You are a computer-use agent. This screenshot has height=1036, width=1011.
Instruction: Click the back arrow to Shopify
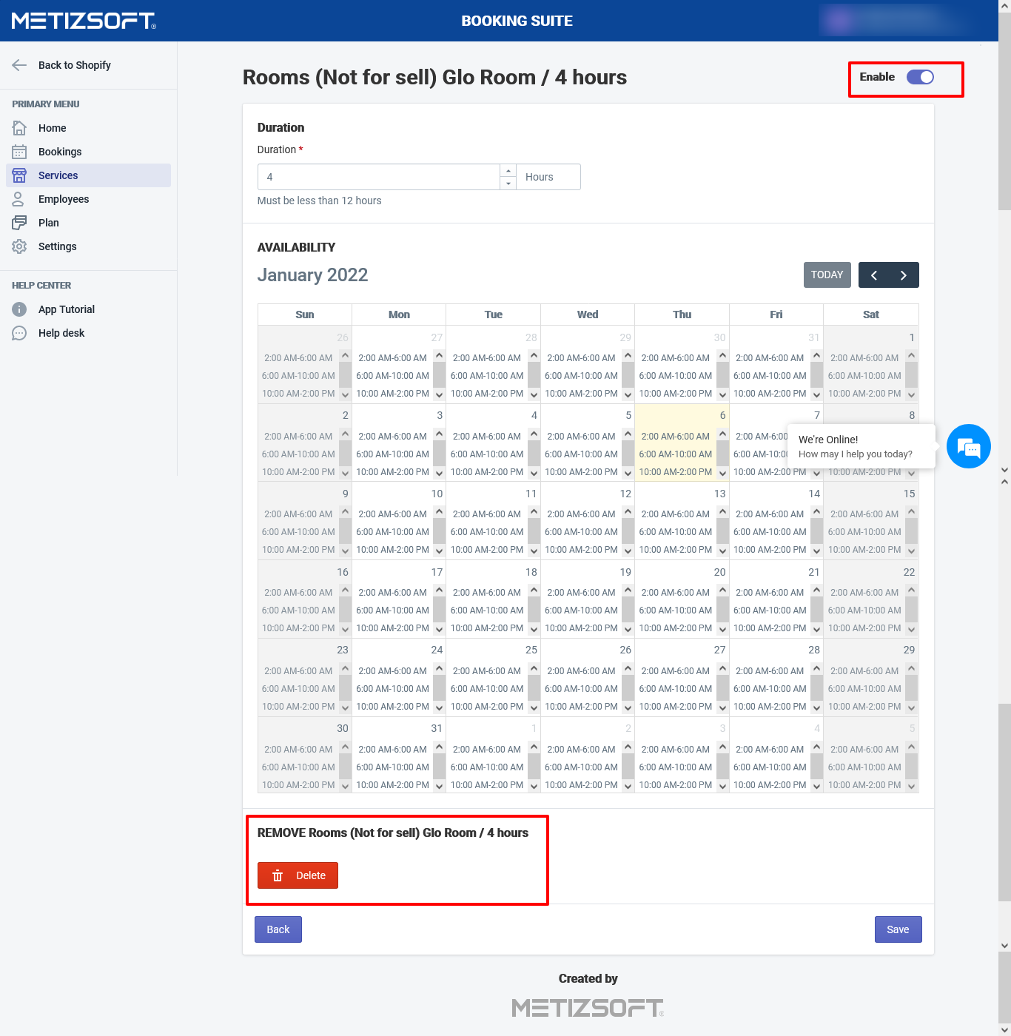[x=19, y=65]
